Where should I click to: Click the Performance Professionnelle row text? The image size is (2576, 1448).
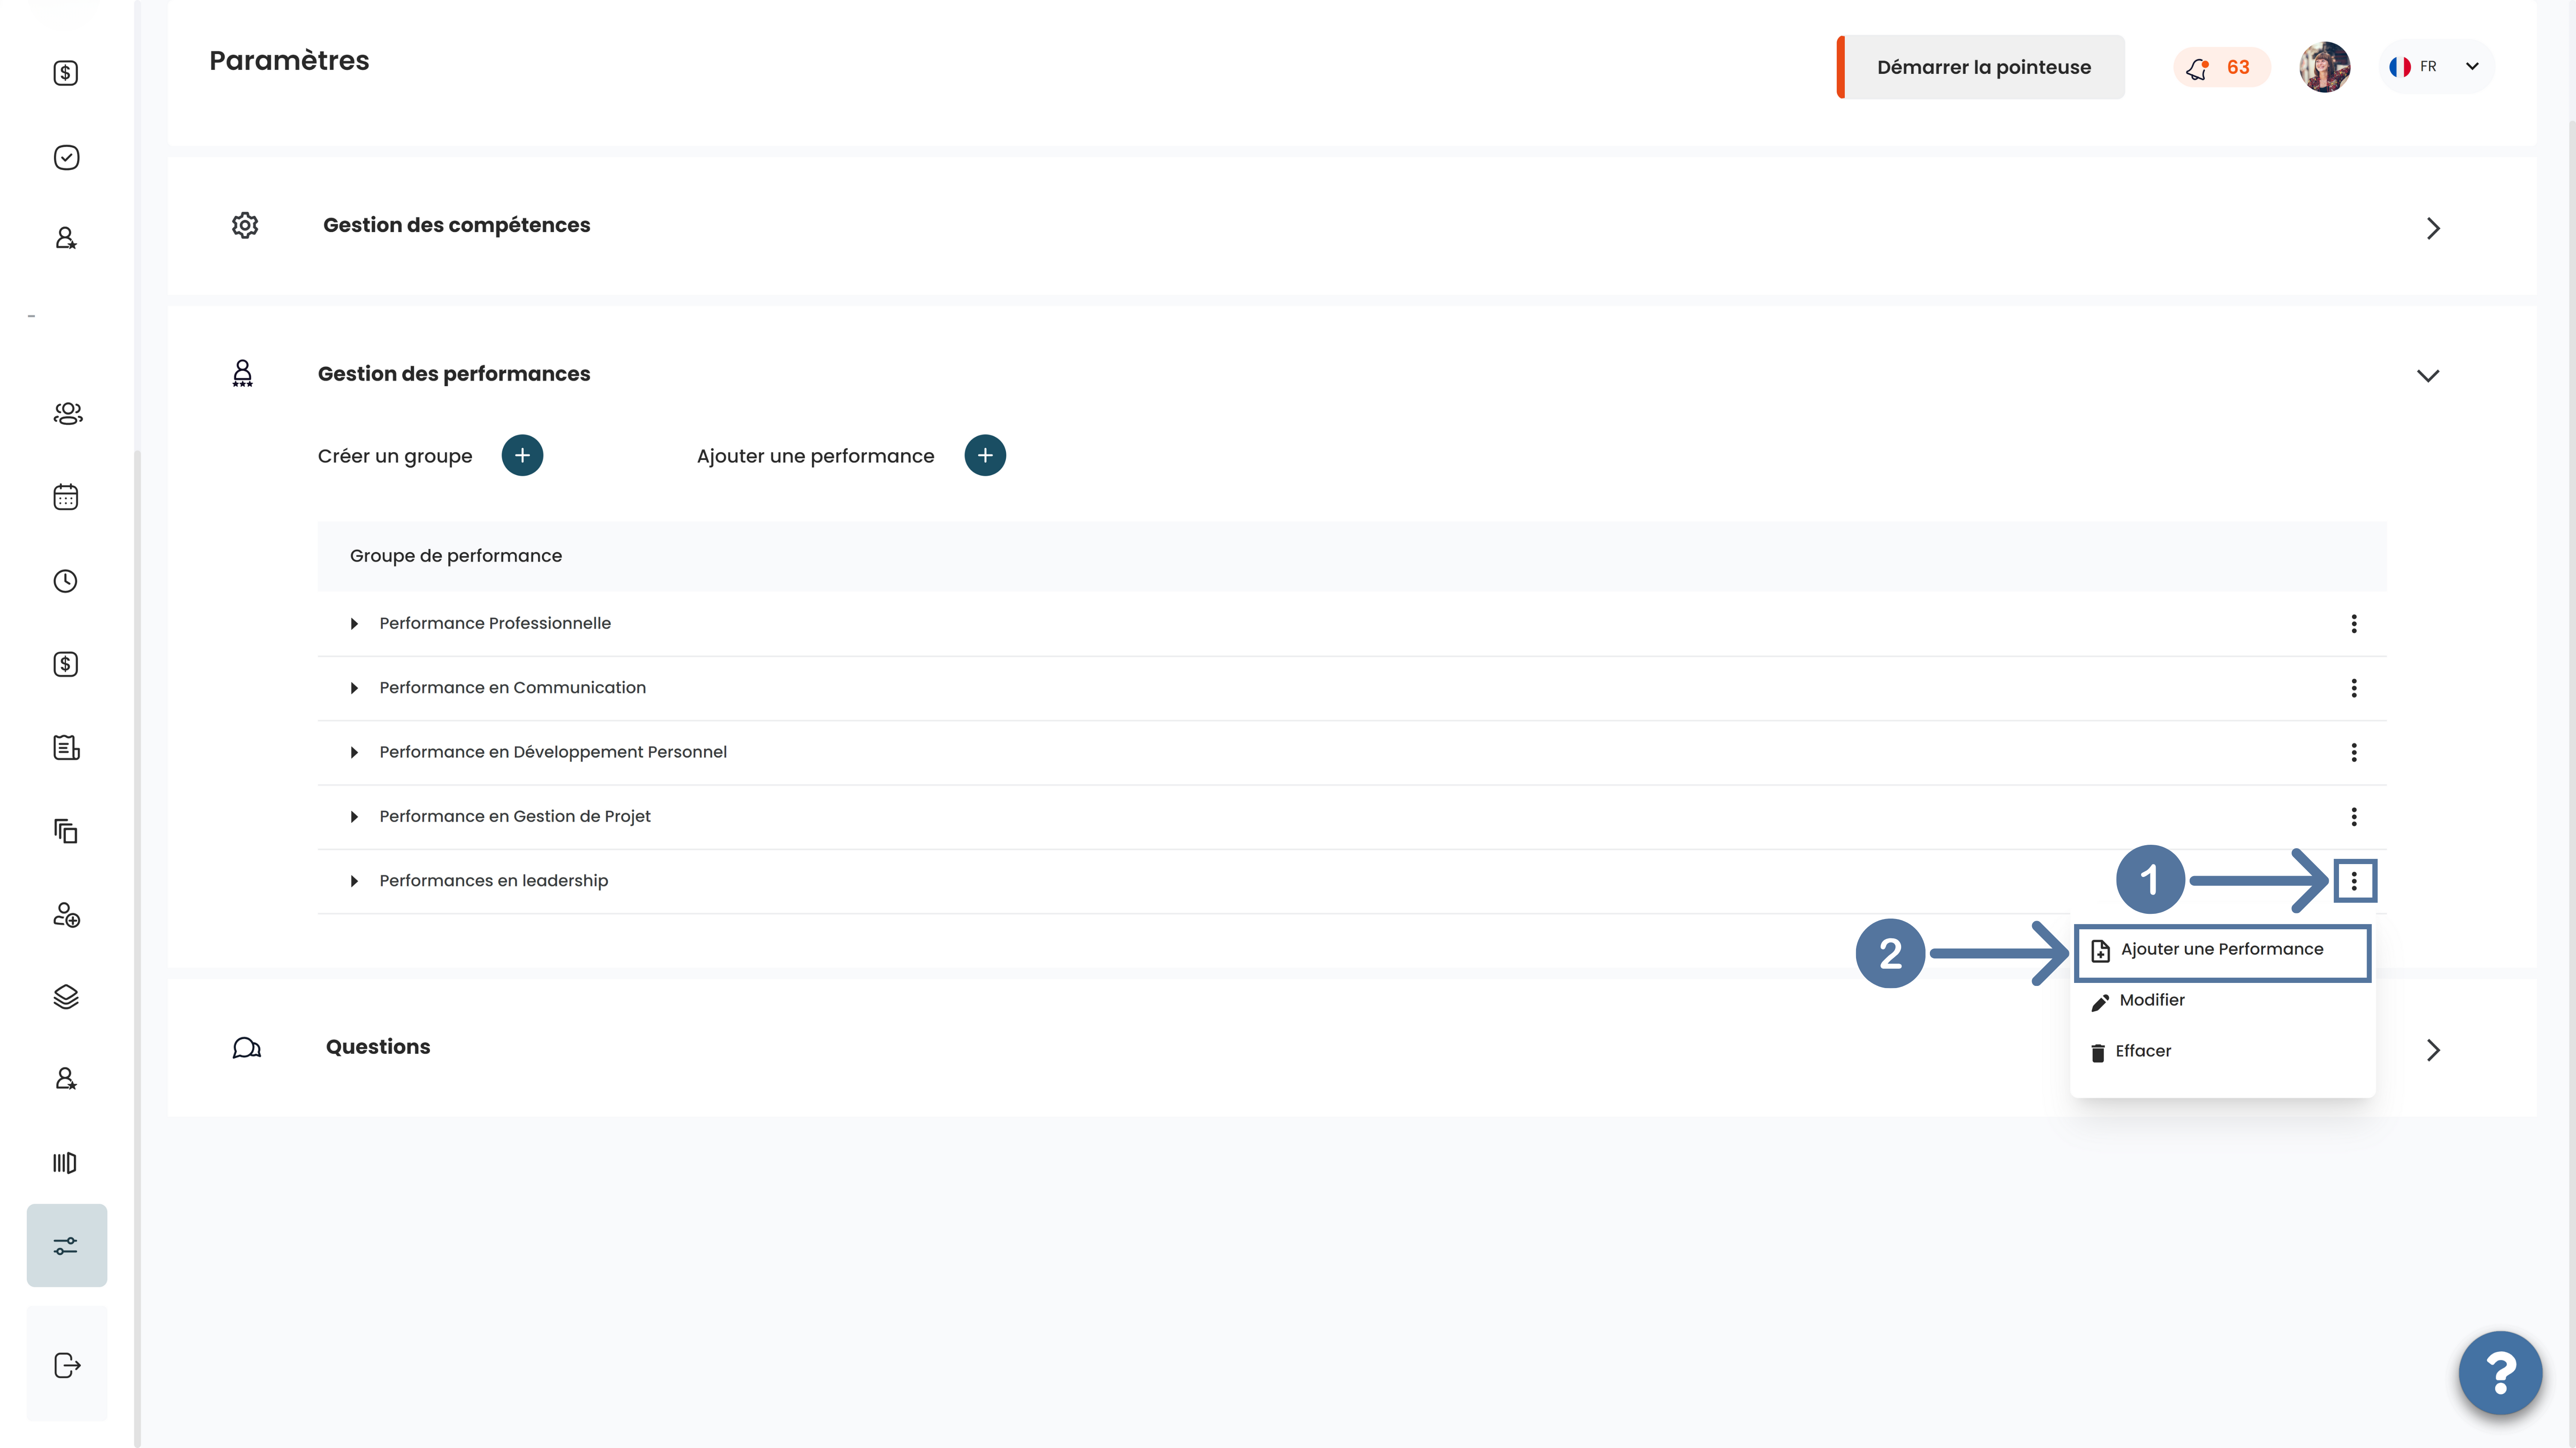495,623
